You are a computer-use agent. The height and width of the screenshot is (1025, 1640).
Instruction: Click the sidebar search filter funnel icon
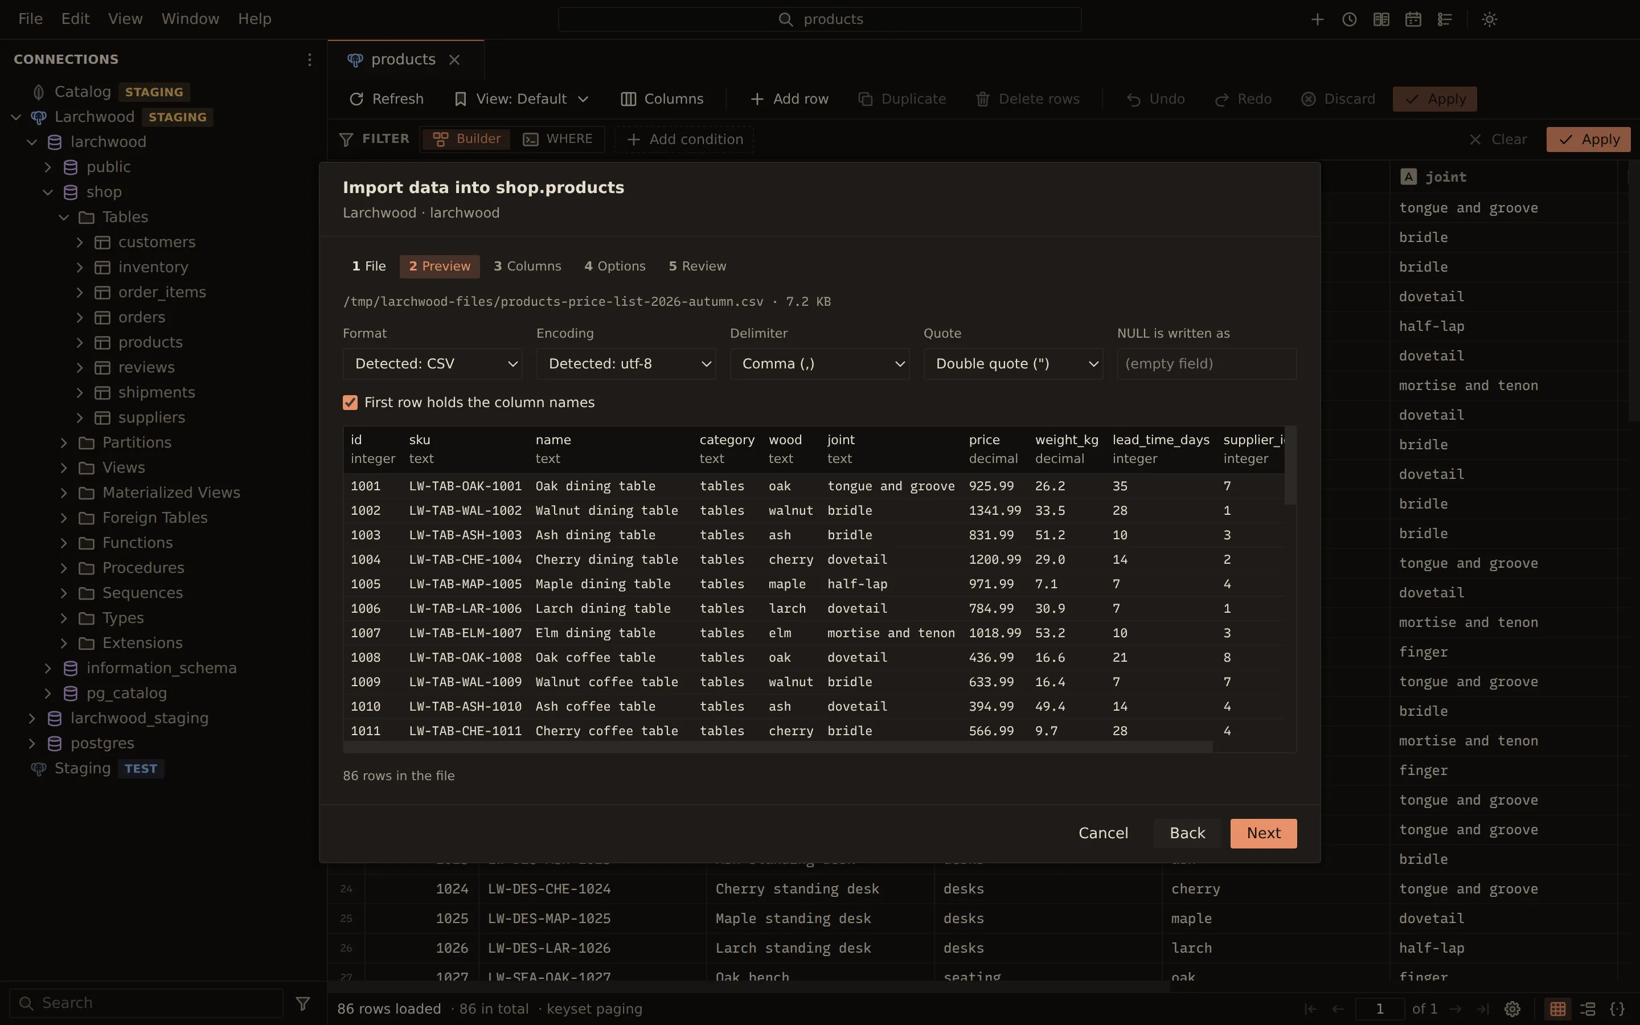(x=303, y=1003)
